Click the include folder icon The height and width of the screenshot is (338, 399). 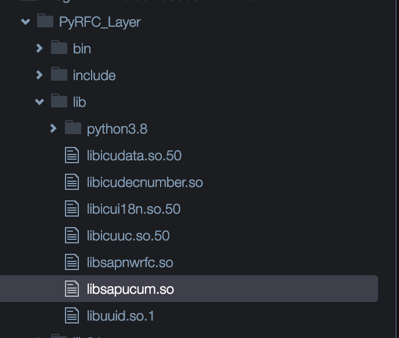pos(59,74)
